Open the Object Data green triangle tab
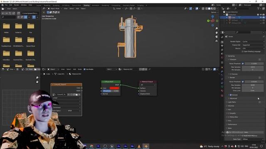This screenshot has width=266, height=149. [x=222, y=87]
